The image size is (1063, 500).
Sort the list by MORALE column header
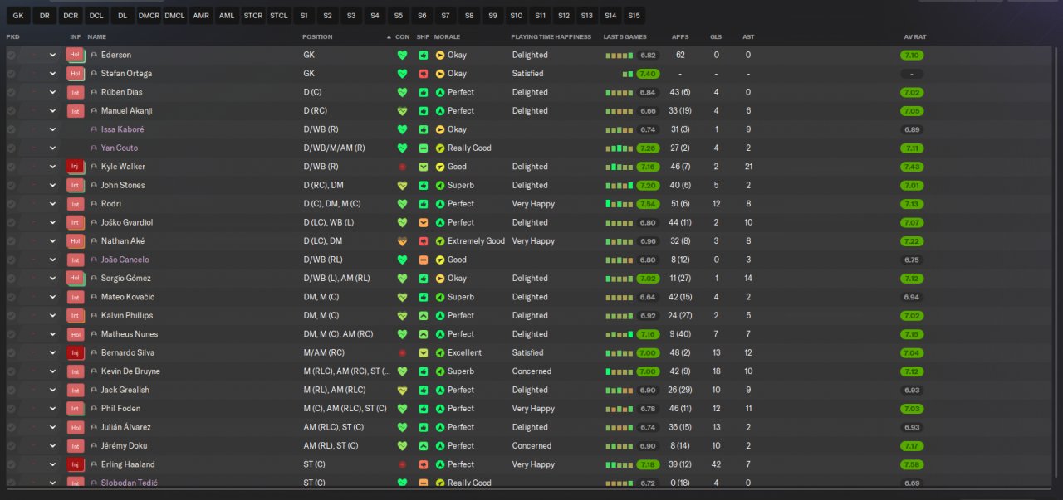447,37
